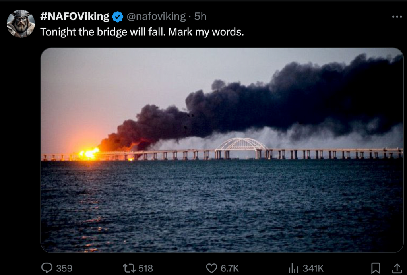The image size is (407, 275).
Task: Click the blue verified checkmark badge
Action: tap(118, 17)
